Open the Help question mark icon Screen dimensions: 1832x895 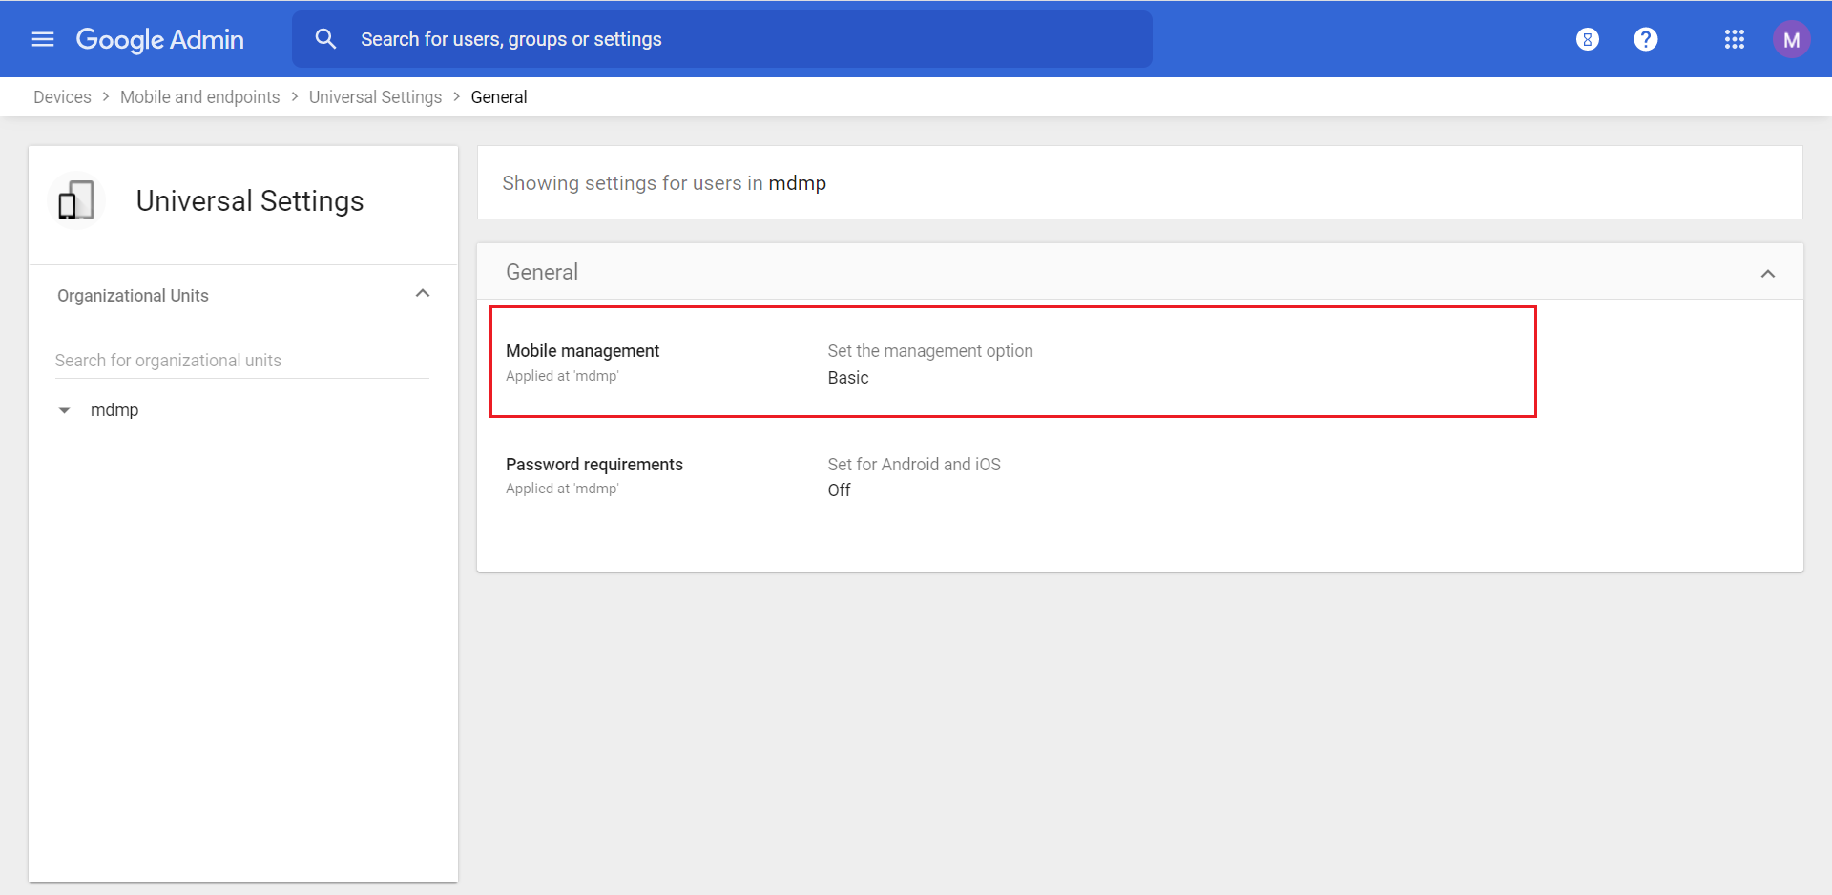pos(1645,39)
